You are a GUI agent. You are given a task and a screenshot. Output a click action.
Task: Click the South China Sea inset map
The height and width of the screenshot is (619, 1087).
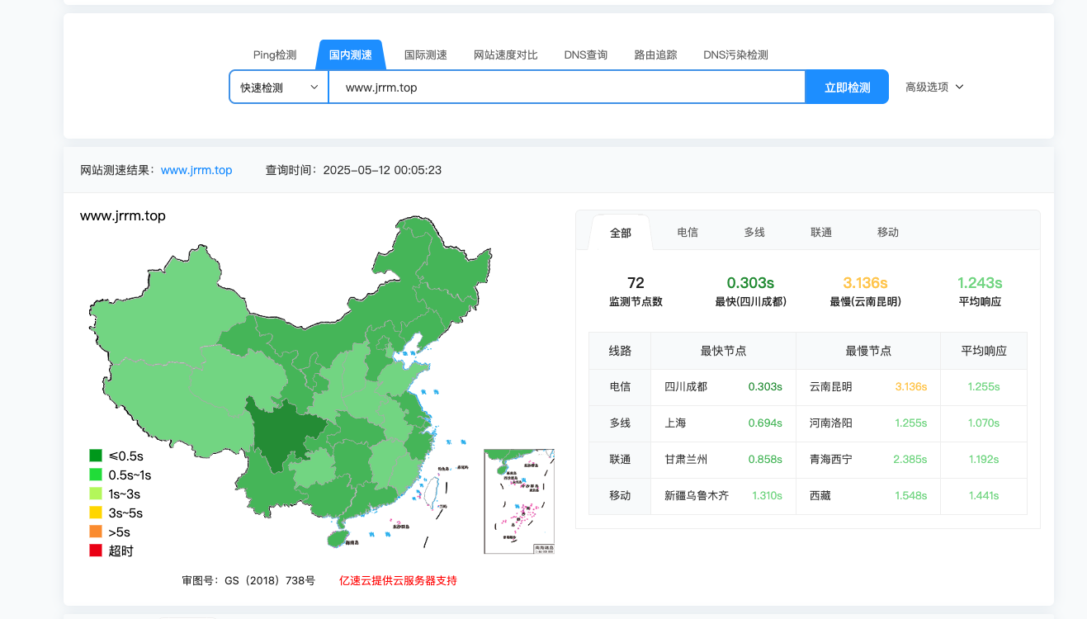pyautogui.click(x=518, y=501)
